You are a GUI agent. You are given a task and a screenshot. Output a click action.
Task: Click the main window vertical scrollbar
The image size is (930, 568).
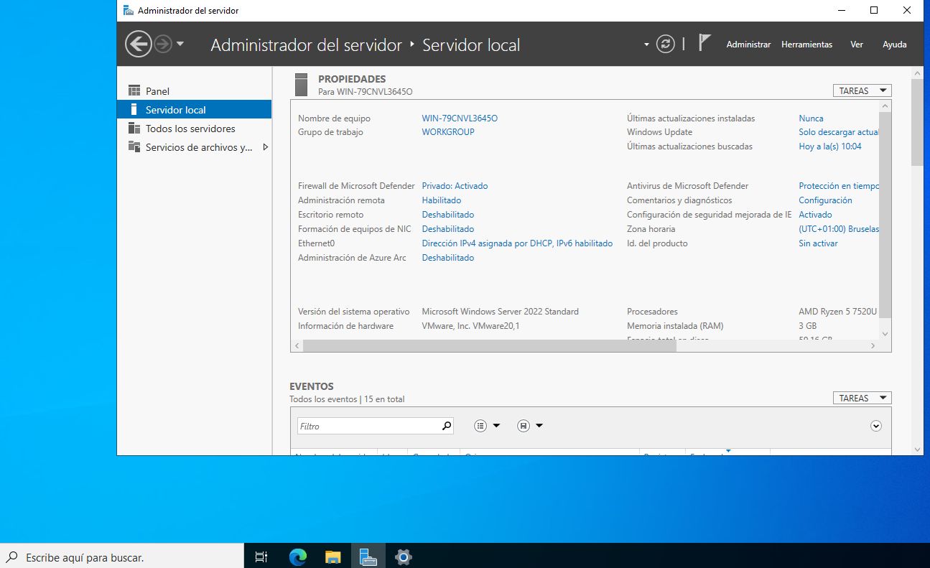point(917,122)
